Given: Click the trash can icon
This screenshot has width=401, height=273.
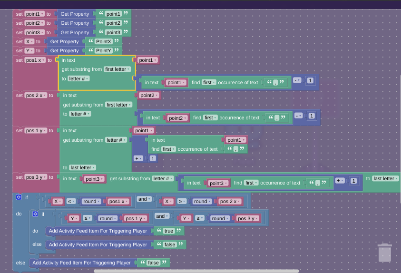Looking at the screenshot, I should tap(384, 253).
